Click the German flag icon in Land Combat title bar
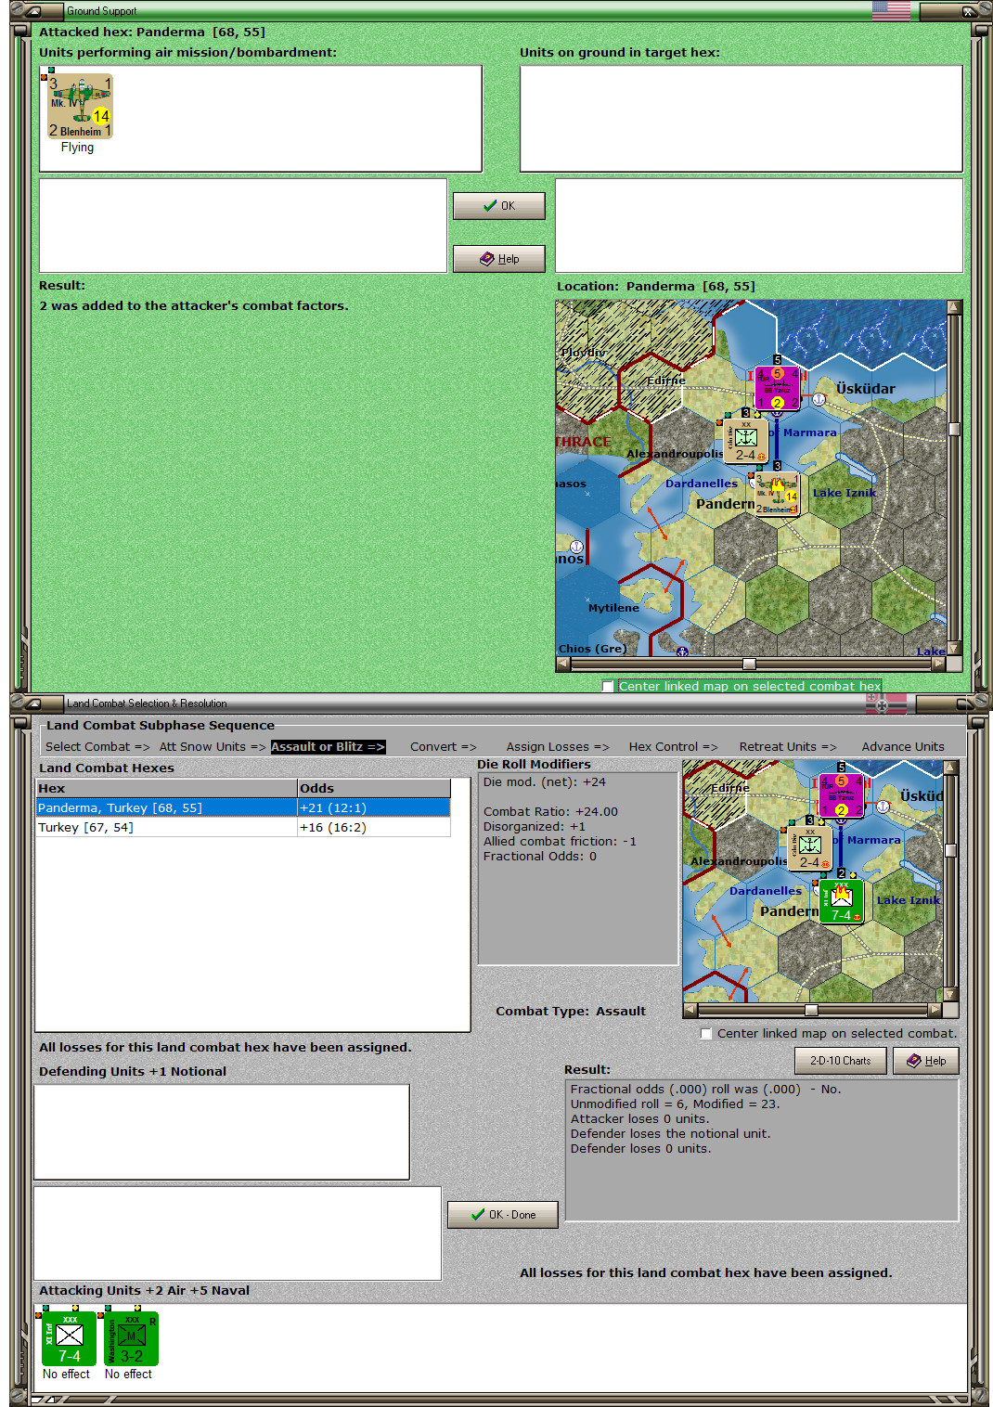Screen dimensions: 993x1407 point(886,704)
